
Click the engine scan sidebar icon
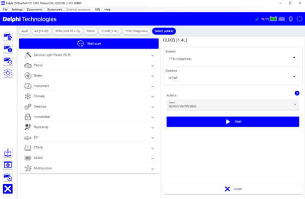8,73
